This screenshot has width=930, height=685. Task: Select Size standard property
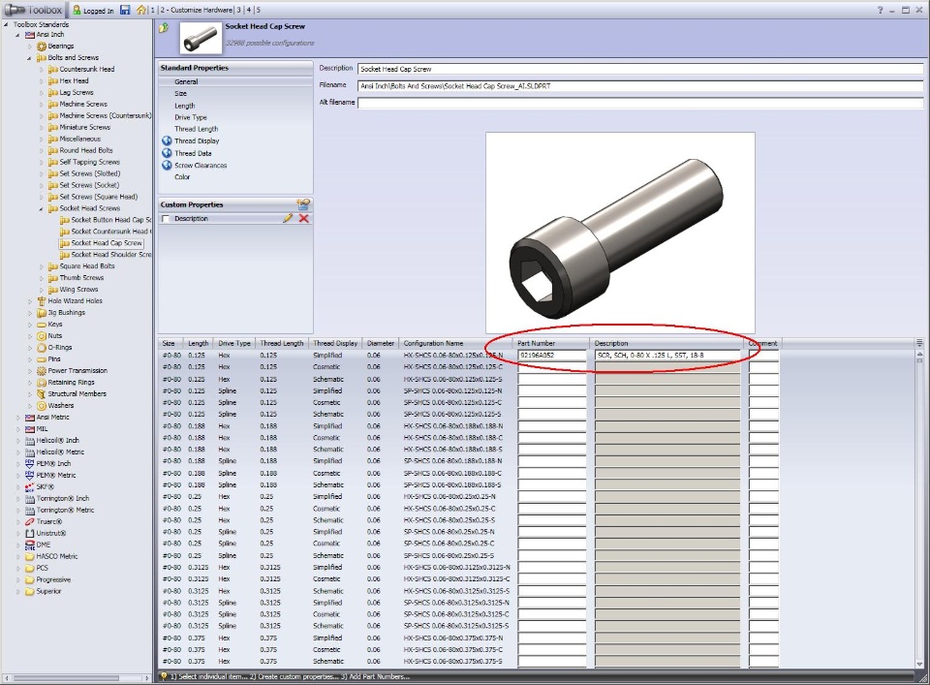pyautogui.click(x=180, y=94)
